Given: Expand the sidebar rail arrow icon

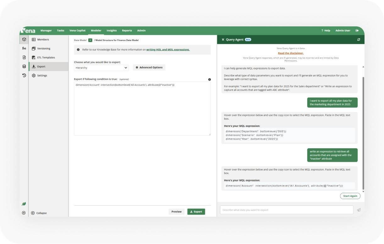Looking at the screenshot, I should (x=24, y=213).
